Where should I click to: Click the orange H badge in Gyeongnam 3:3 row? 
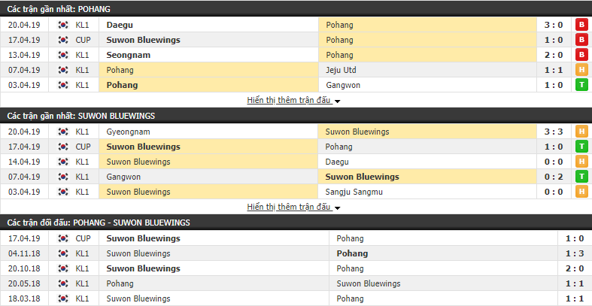[x=581, y=132]
